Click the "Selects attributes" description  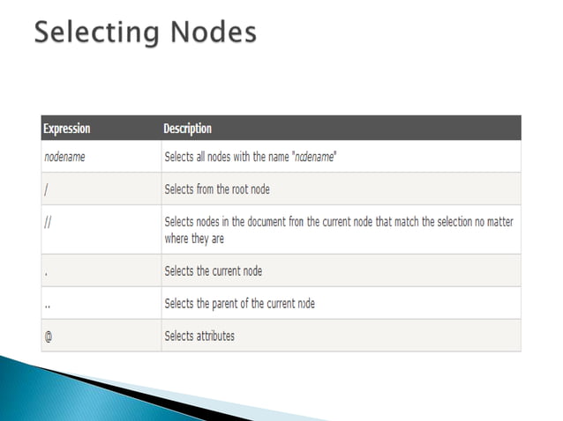point(199,336)
